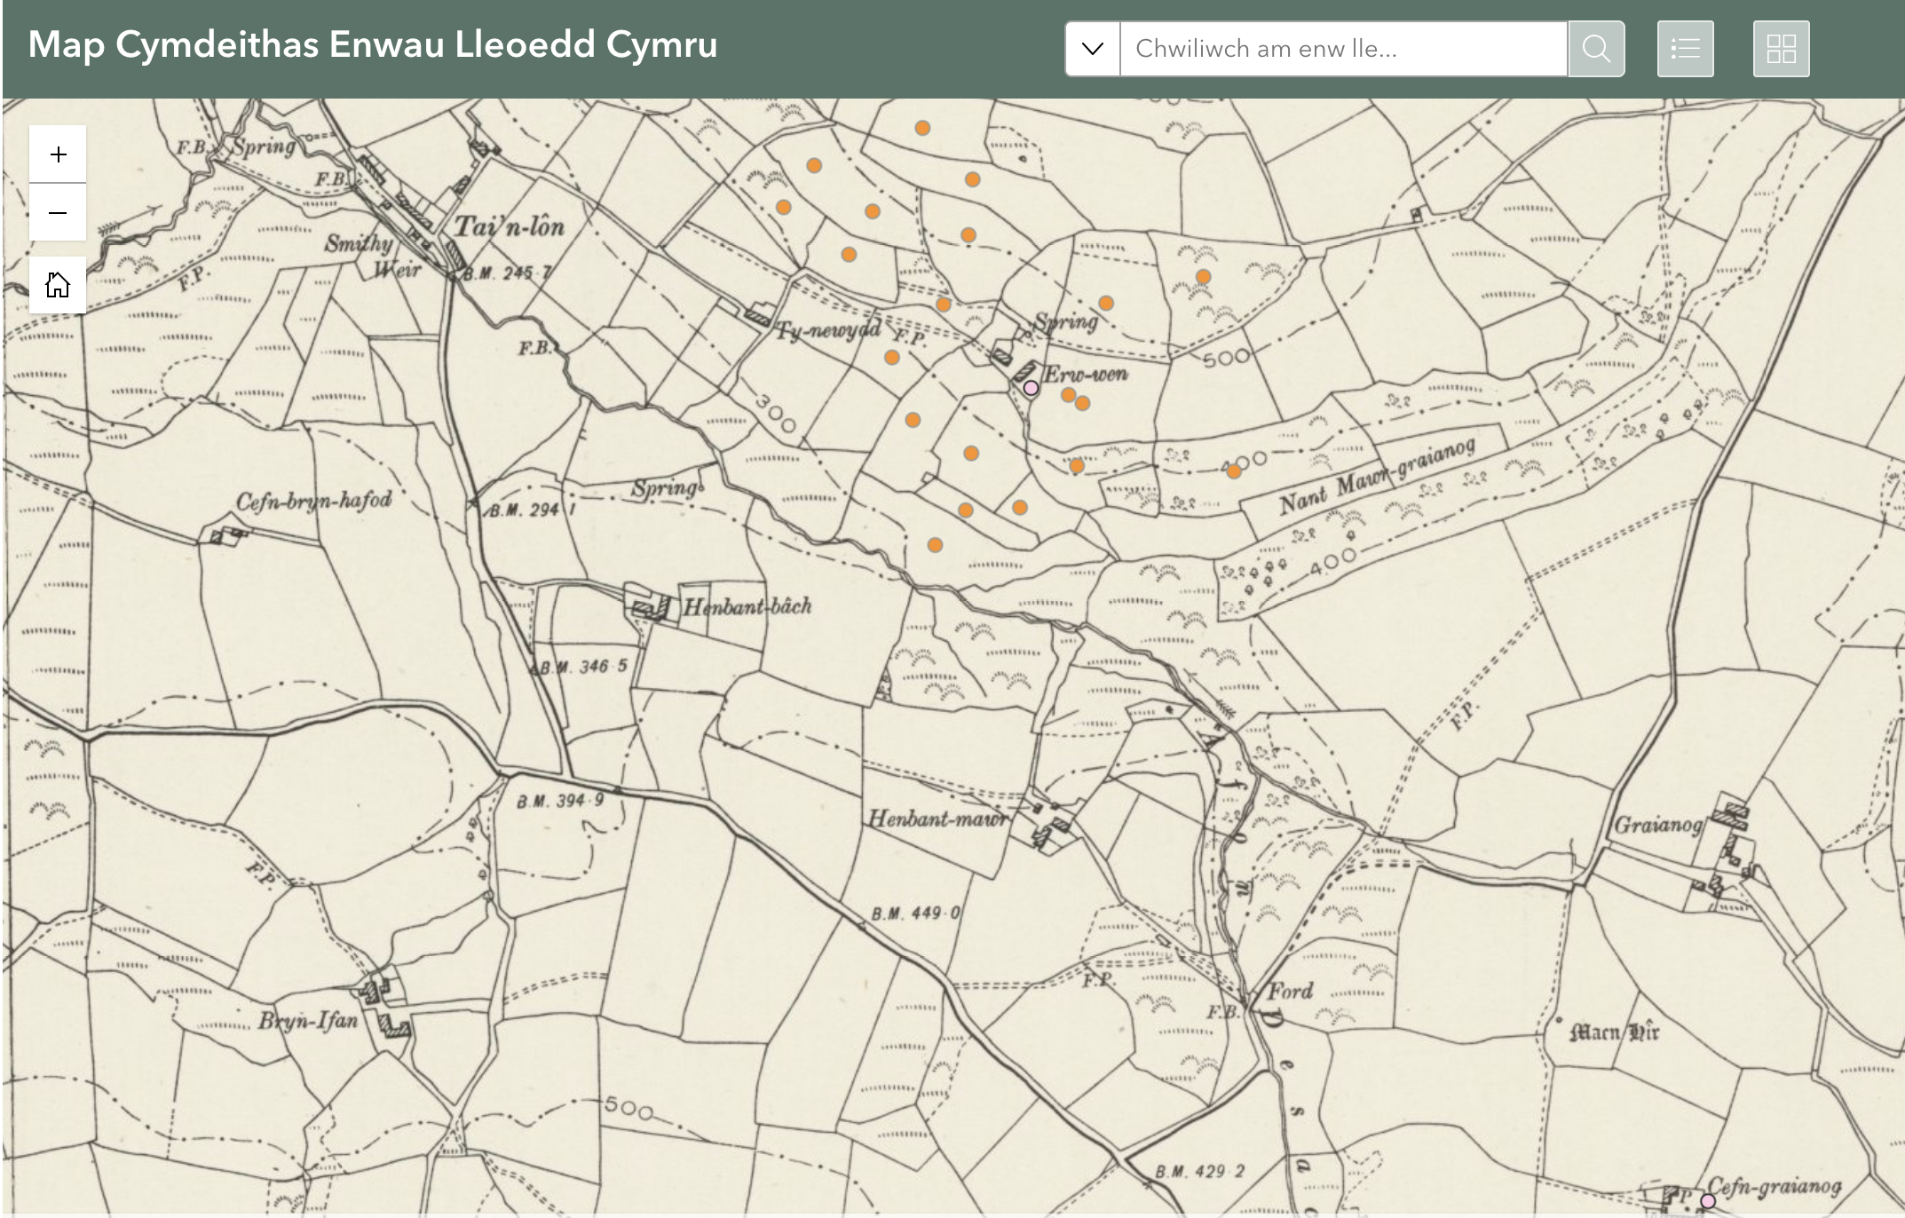Open the legend list panel icon
The image size is (1905, 1218).
1685,49
